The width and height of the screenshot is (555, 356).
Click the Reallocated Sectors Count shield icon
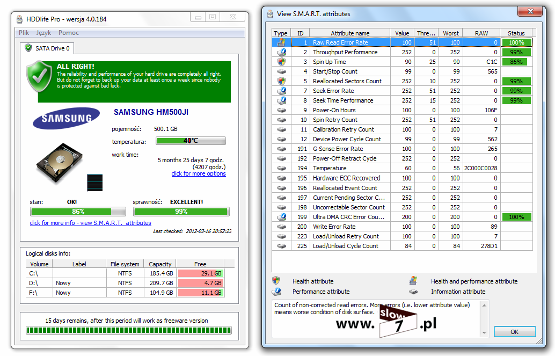pos(282,81)
